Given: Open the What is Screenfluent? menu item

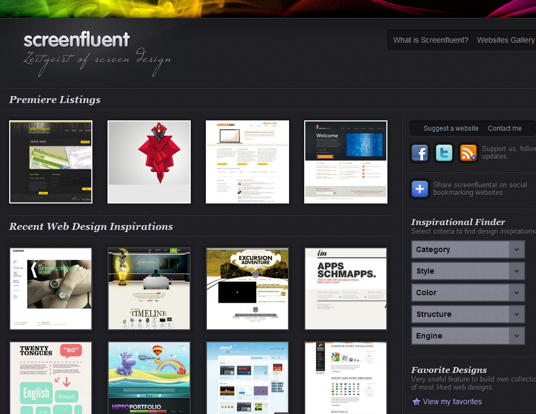Looking at the screenshot, I should (431, 40).
